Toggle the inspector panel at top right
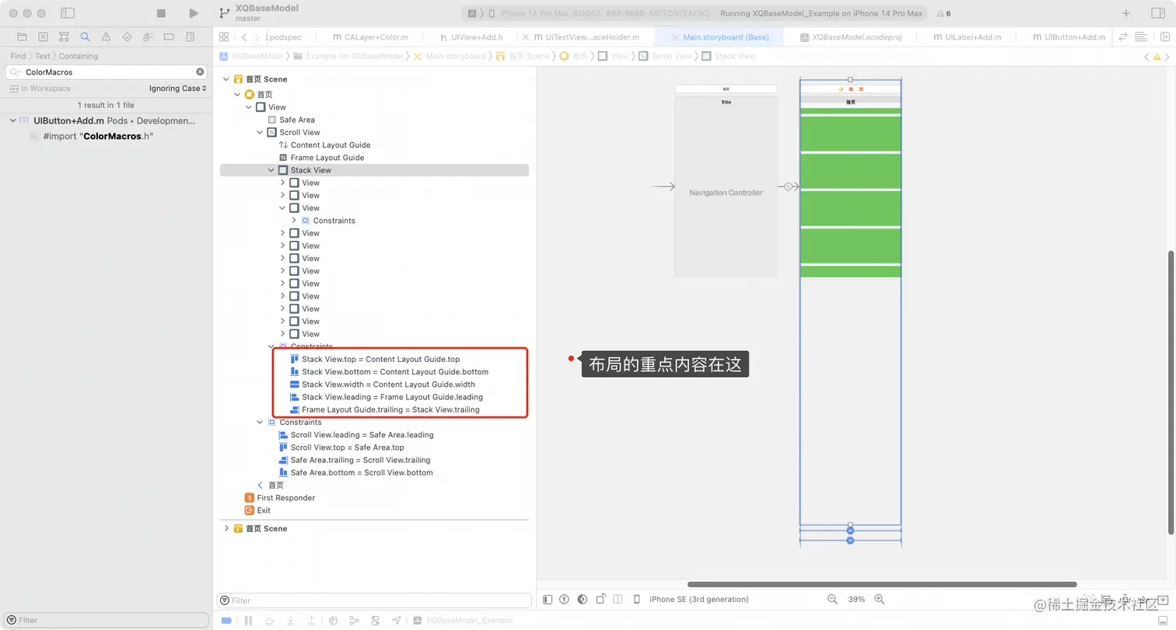Image resolution: width=1176 pixels, height=630 pixels. click(1157, 13)
